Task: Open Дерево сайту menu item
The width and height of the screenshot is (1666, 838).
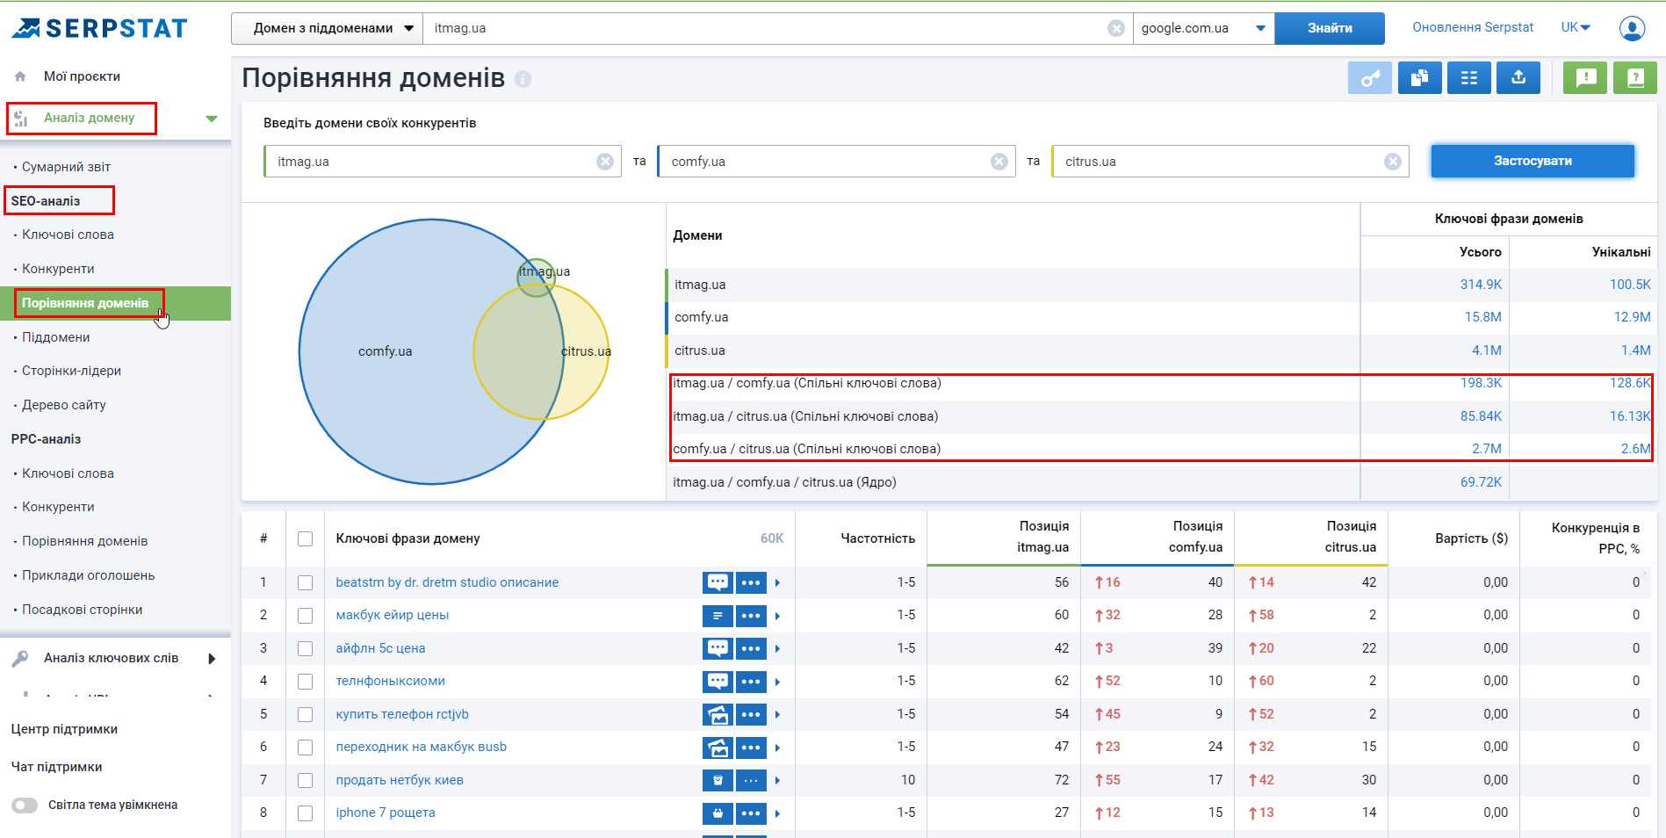Action: click(x=63, y=405)
